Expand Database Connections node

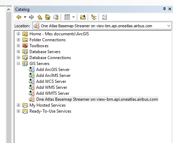click(x=18, y=58)
